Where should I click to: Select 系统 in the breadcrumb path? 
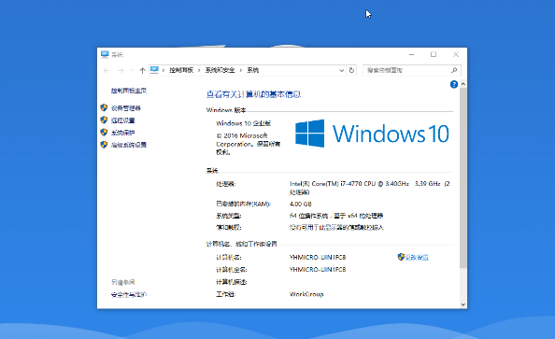[x=252, y=70]
